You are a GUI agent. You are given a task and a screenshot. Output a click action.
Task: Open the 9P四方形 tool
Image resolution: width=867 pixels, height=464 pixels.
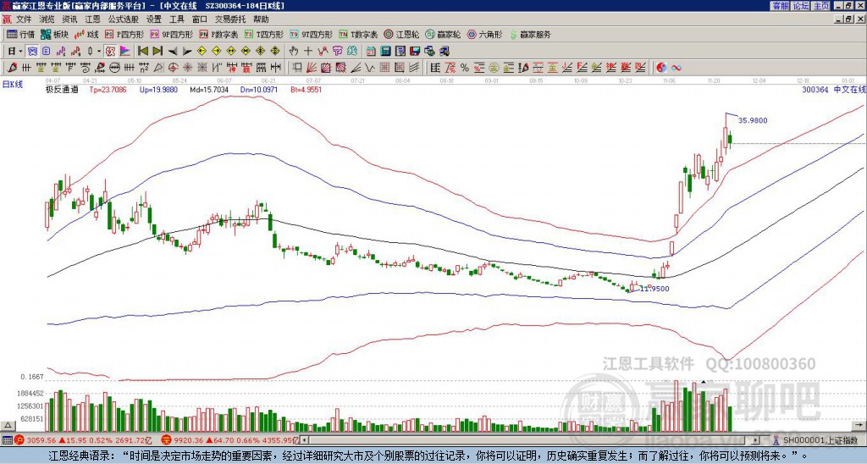[x=172, y=34]
